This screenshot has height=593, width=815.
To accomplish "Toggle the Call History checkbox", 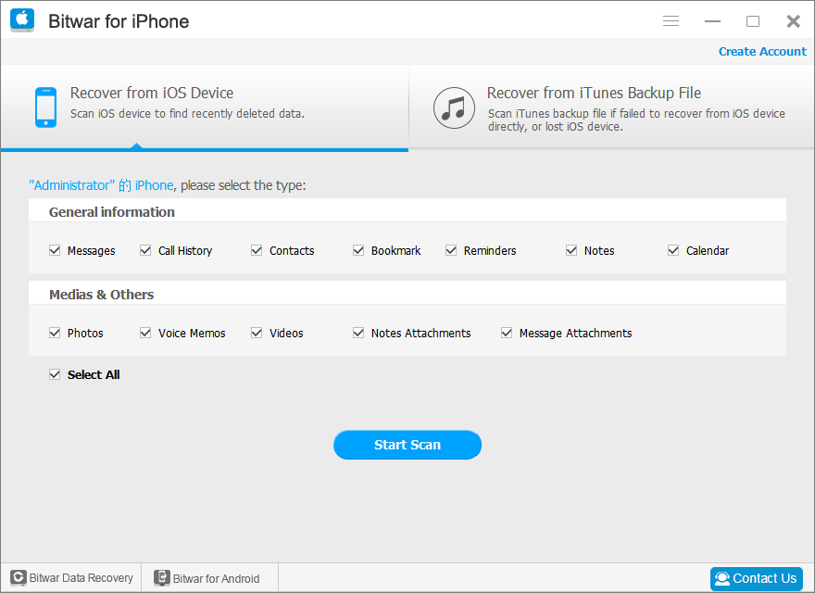I will click(145, 250).
